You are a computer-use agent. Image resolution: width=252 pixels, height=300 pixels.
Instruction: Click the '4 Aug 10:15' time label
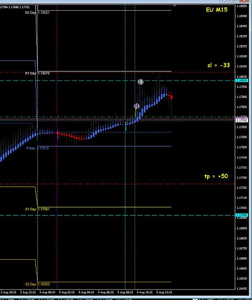click(x=145, y=292)
